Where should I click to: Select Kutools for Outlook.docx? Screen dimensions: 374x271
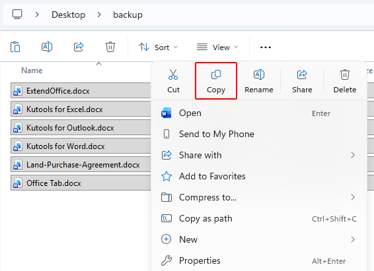[x=81, y=127]
